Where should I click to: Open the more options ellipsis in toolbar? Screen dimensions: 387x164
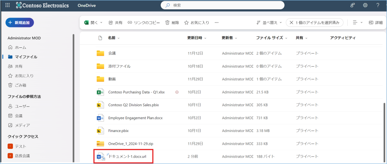tap(217, 23)
